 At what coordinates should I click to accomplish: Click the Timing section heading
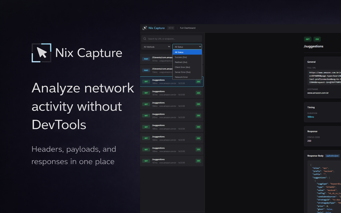(x=311, y=107)
